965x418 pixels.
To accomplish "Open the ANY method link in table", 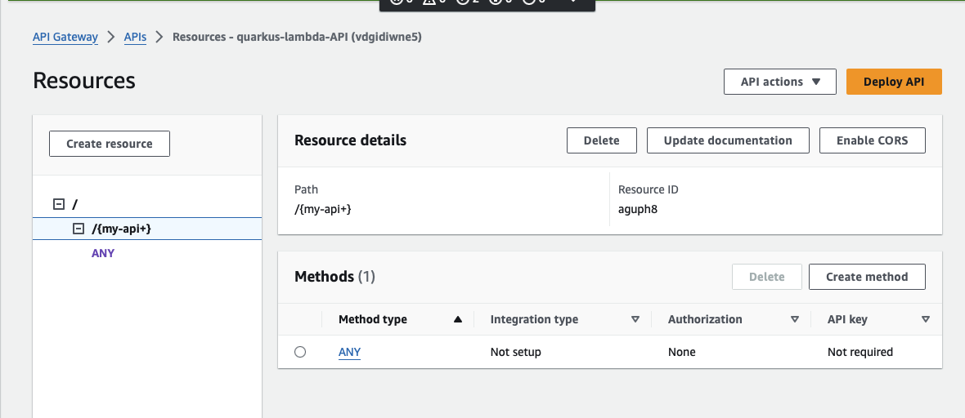I will coord(349,352).
